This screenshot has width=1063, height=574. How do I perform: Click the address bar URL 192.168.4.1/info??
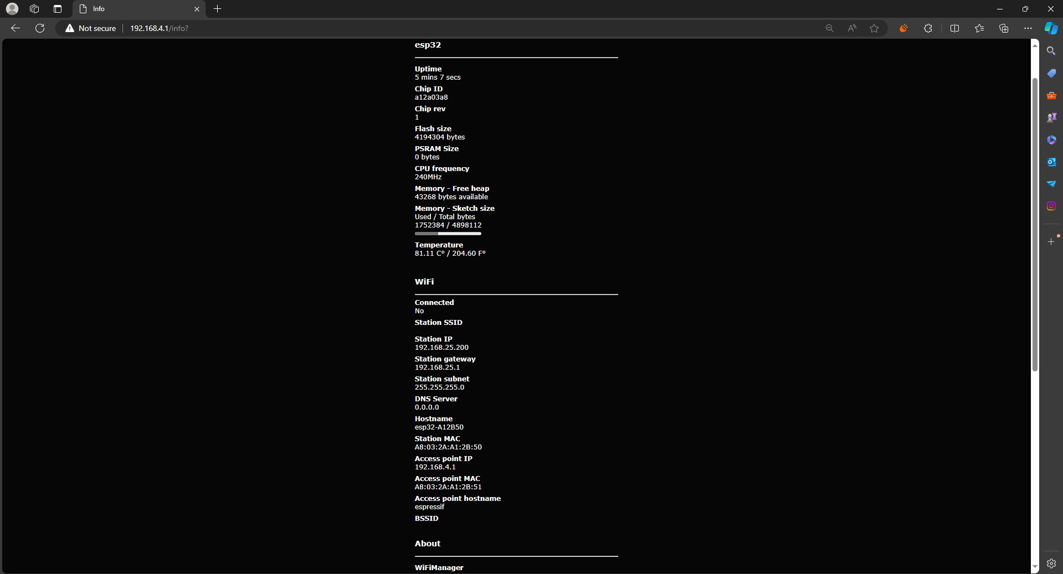(159, 28)
